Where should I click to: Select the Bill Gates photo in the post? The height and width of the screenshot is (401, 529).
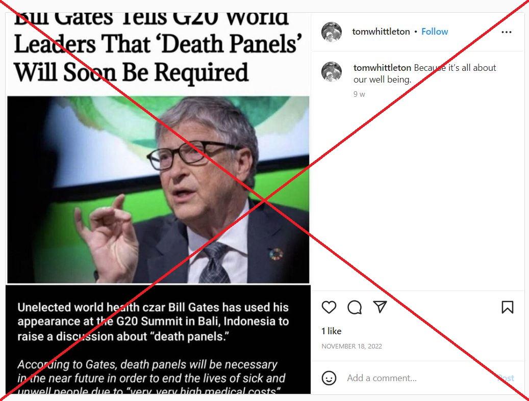point(158,190)
